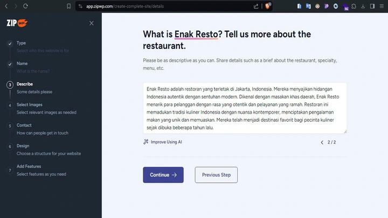Select the Describe step in sidebar

[x=25, y=84]
